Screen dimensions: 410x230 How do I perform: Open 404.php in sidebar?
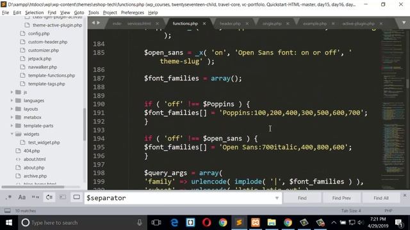coord(31,151)
